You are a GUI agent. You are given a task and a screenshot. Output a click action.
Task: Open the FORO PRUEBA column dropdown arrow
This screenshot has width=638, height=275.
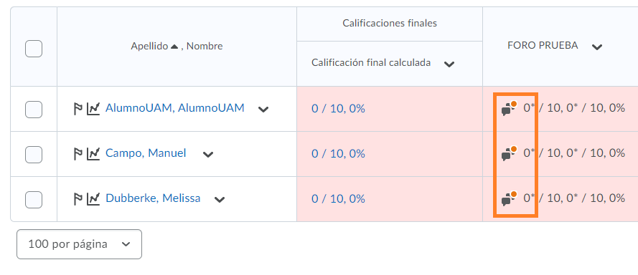(597, 47)
